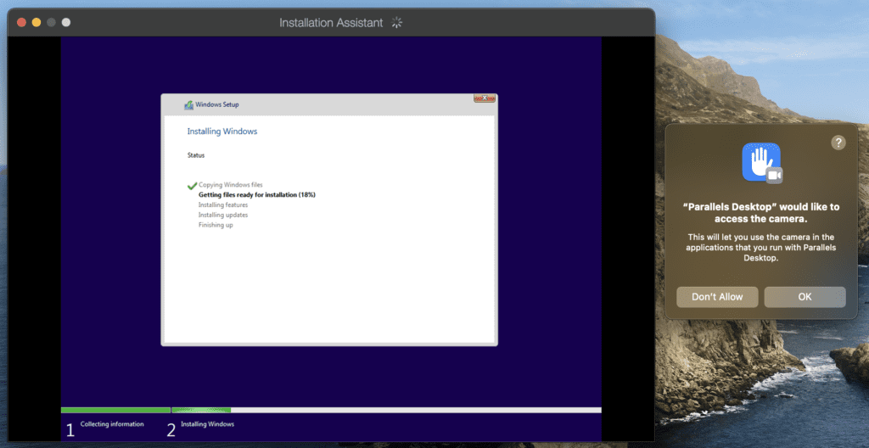Click the Windows Setup title icon
This screenshot has height=448, width=869.
[189, 105]
